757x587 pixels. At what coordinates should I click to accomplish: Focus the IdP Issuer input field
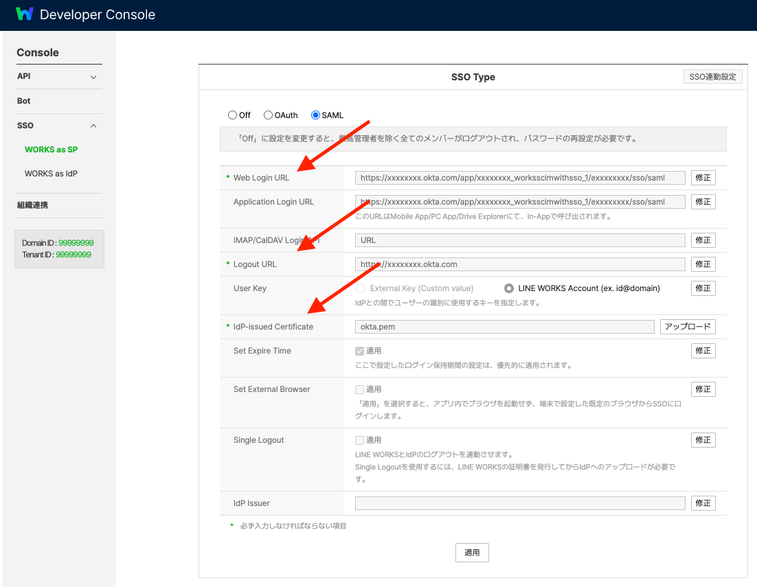(520, 503)
